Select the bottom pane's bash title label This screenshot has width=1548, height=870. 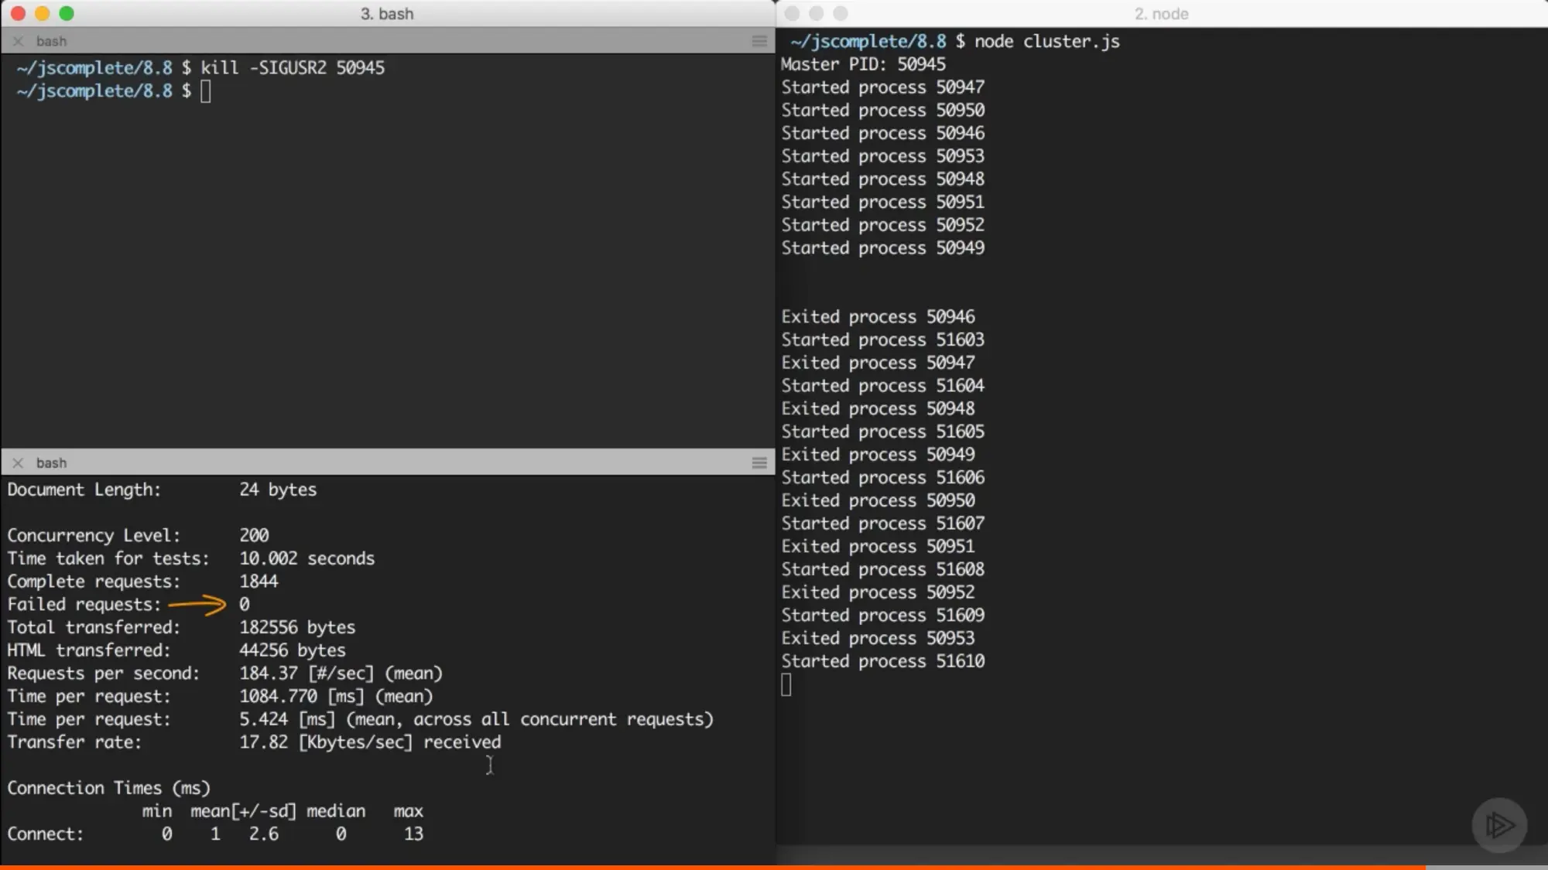click(x=51, y=462)
